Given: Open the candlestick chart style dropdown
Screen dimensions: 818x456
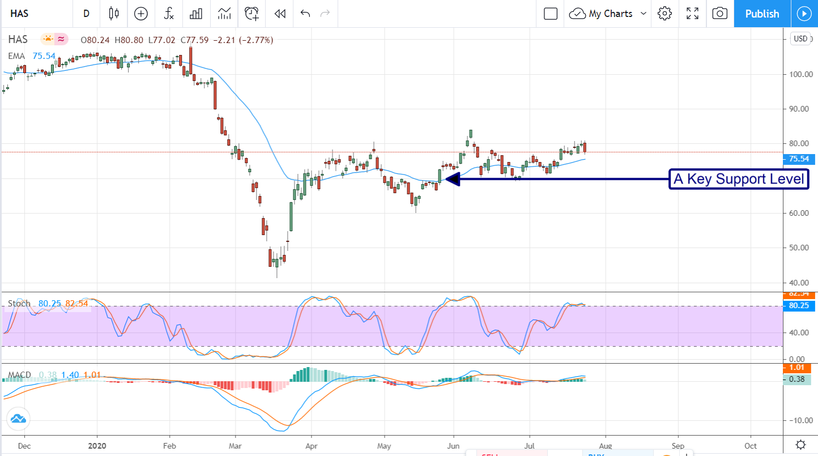Looking at the screenshot, I should point(114,14).
